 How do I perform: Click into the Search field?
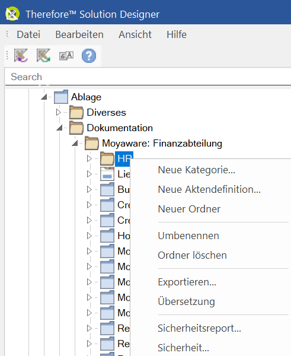pos(148,77)
